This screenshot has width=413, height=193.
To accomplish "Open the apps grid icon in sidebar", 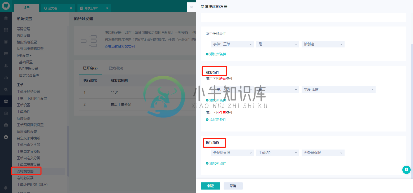I will point(6,30).
